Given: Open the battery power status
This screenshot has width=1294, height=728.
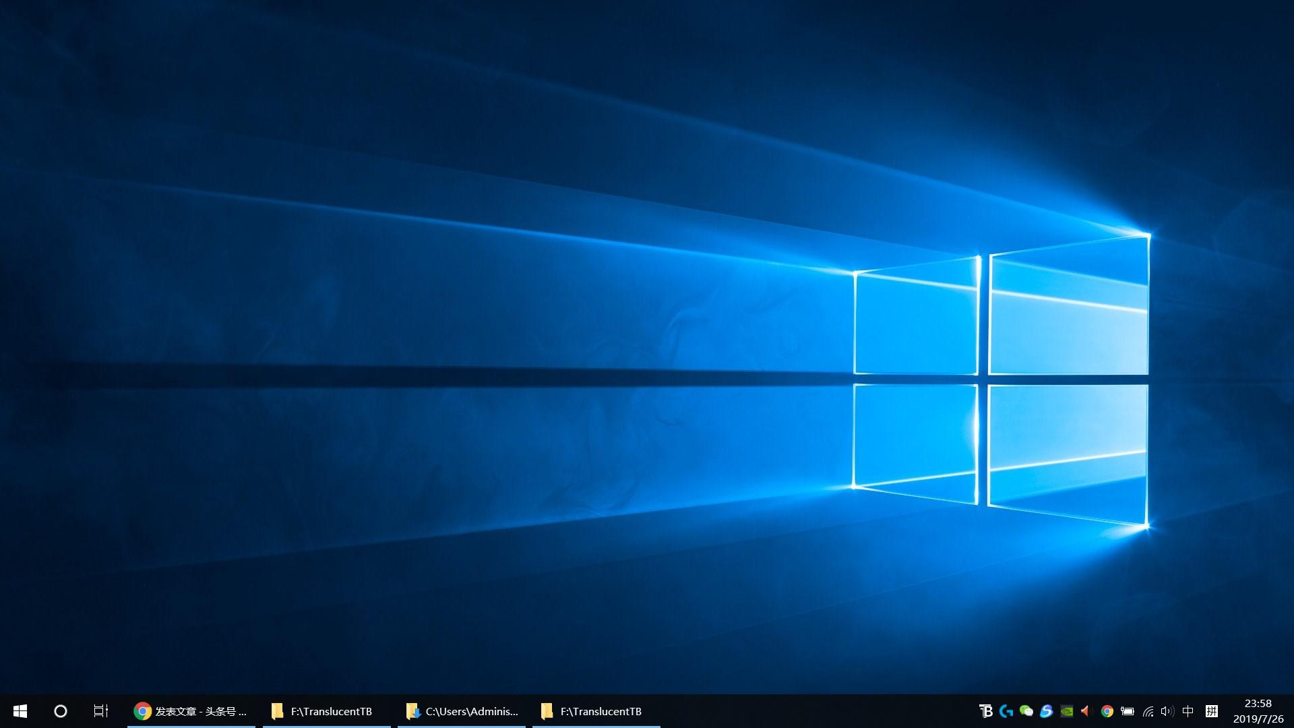Looking at the screenshot, I should (x=1128, y=711).
